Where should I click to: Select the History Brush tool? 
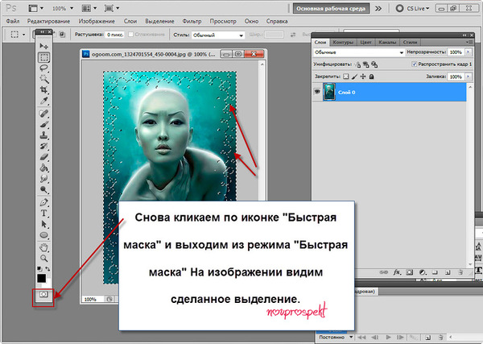43,146
